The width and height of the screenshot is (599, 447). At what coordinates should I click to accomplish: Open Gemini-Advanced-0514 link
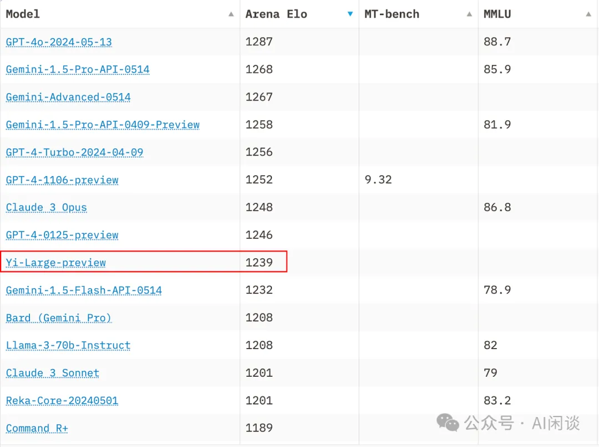point(68,97)
